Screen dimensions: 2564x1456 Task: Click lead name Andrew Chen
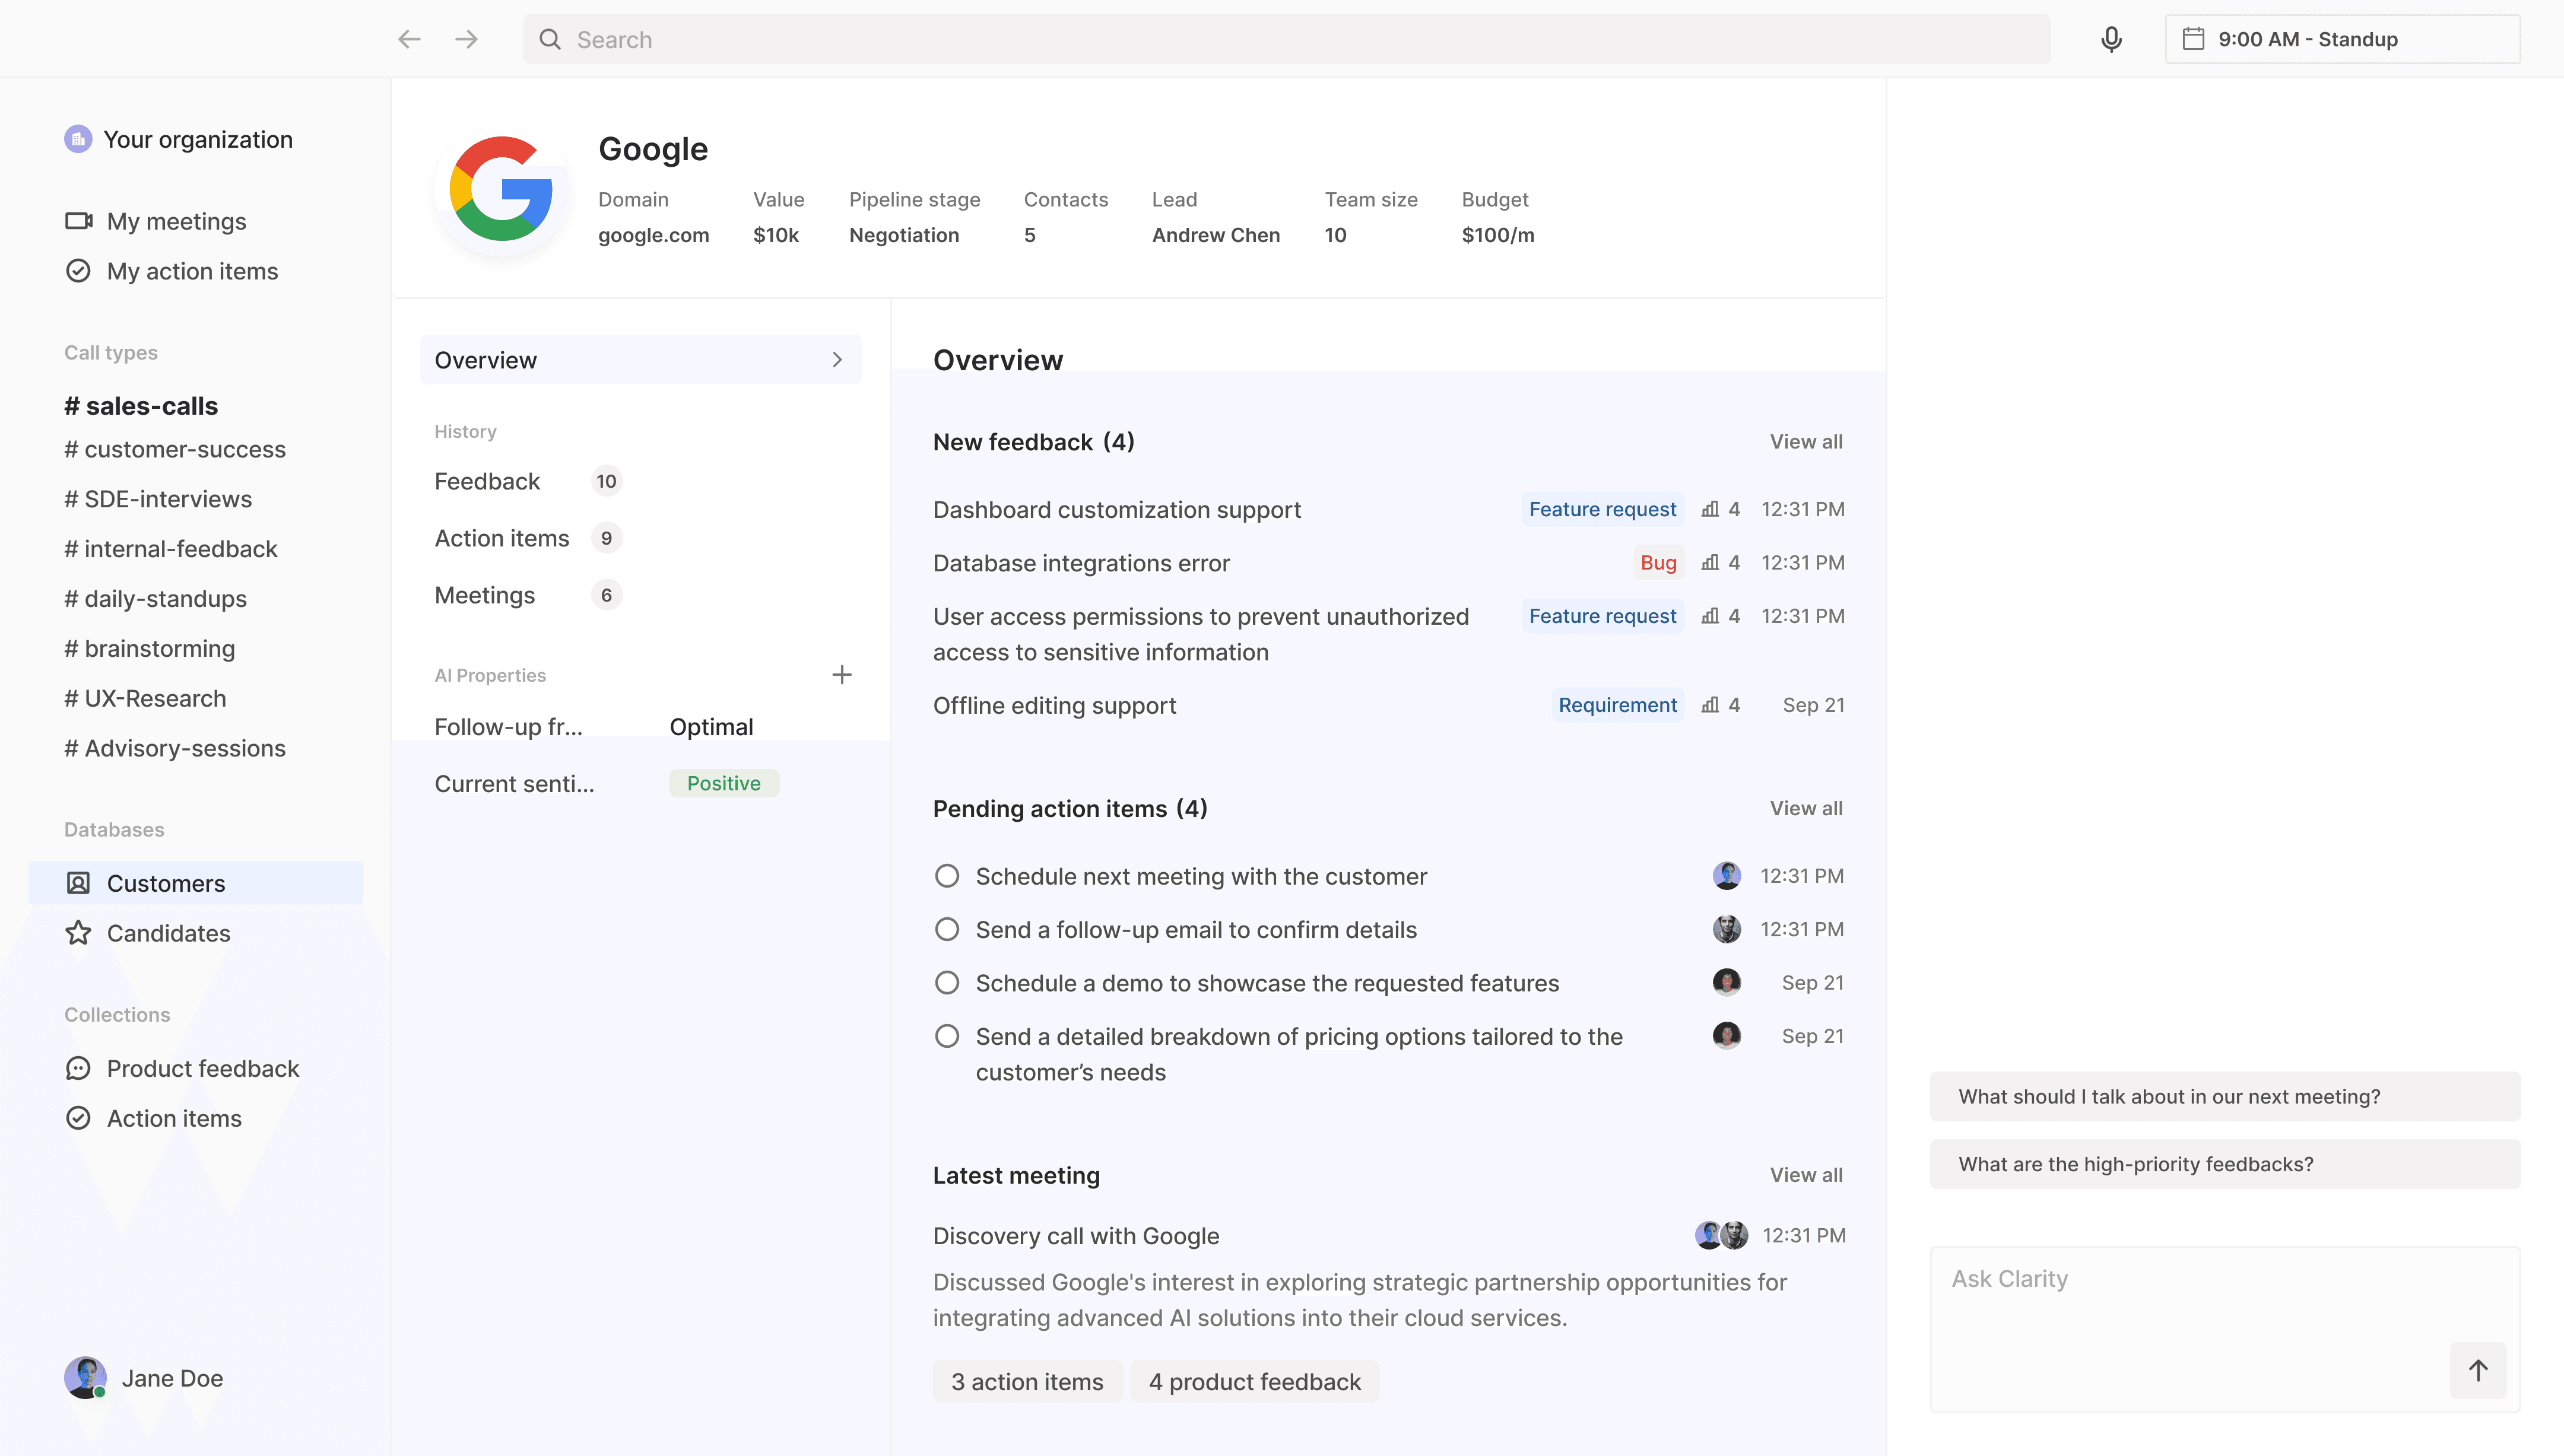(x=1215, y=235)
